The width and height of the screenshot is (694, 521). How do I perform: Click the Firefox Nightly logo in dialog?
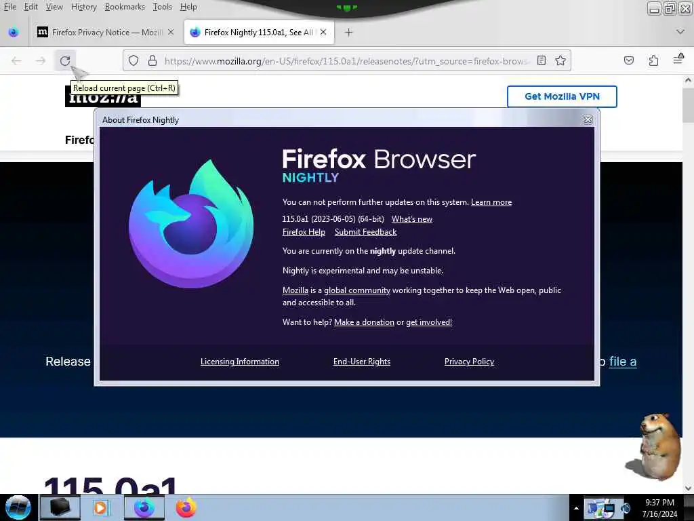point(191,224)
